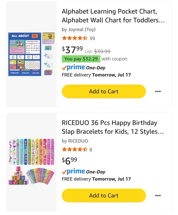Open RICEDUO 36 Pcs Happy Birthday title

pos(113,127)
